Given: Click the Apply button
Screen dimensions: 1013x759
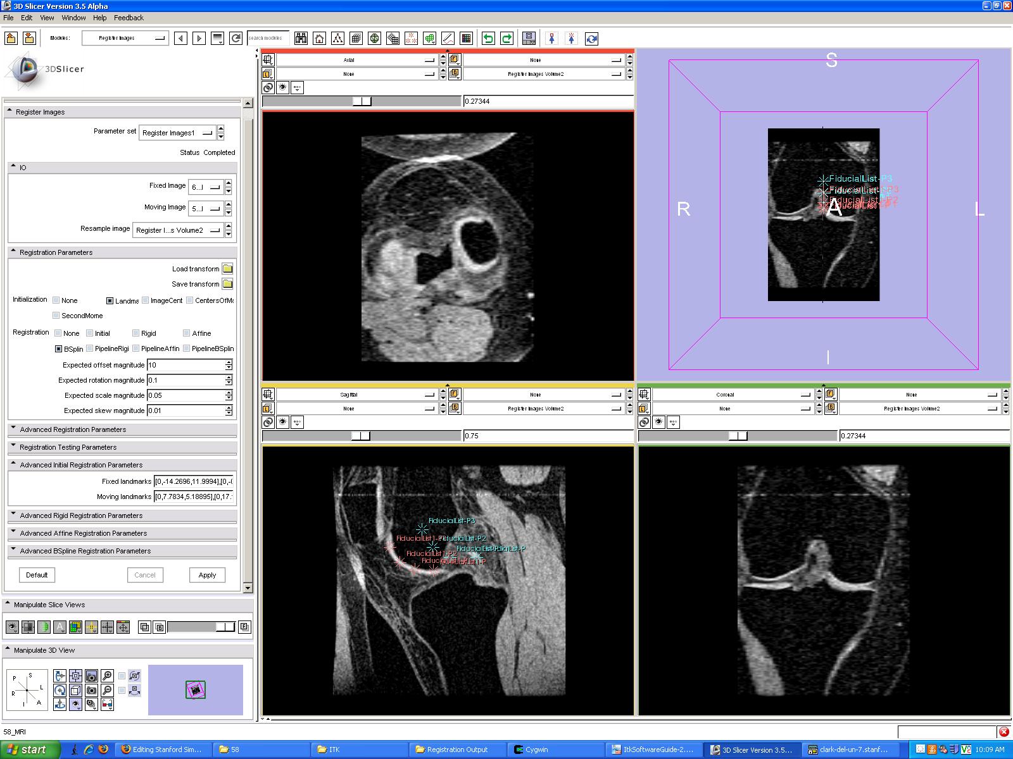Looking at the screenshot, I should pyautogui.click(x=207, y=575).
